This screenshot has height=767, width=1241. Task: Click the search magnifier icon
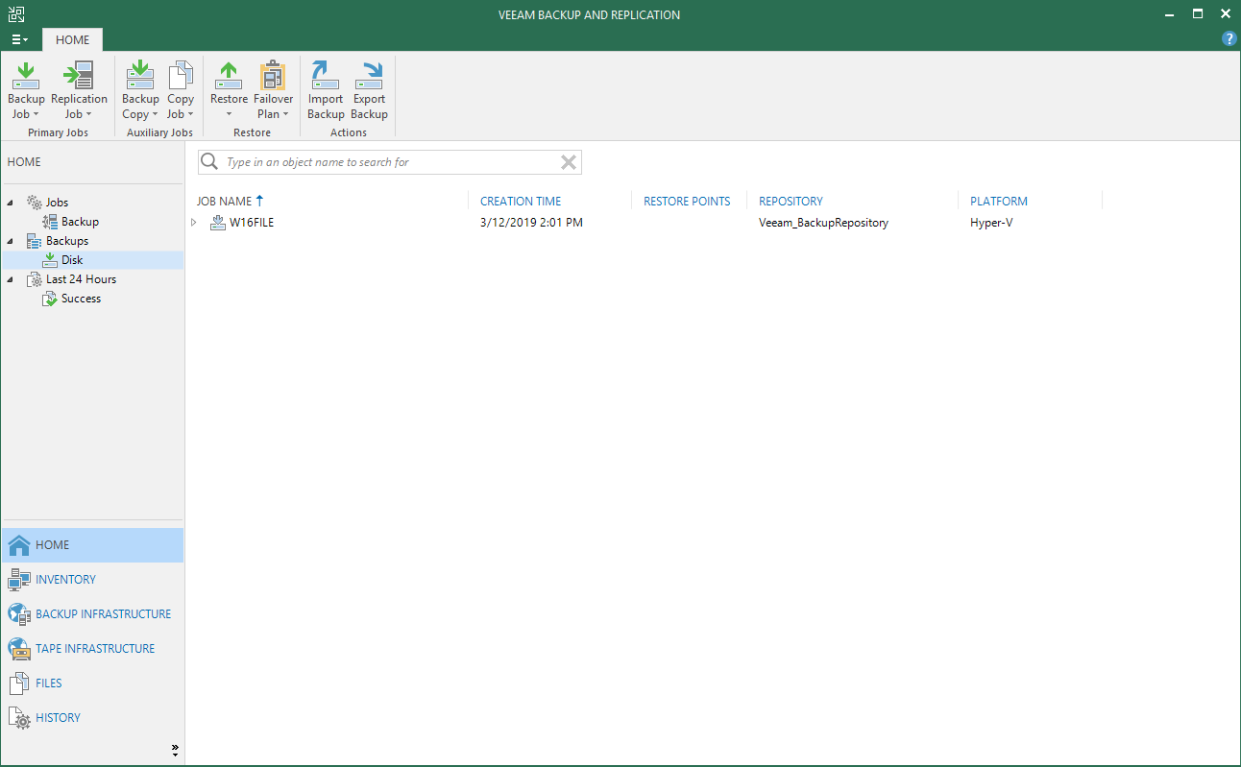(209, 162)
